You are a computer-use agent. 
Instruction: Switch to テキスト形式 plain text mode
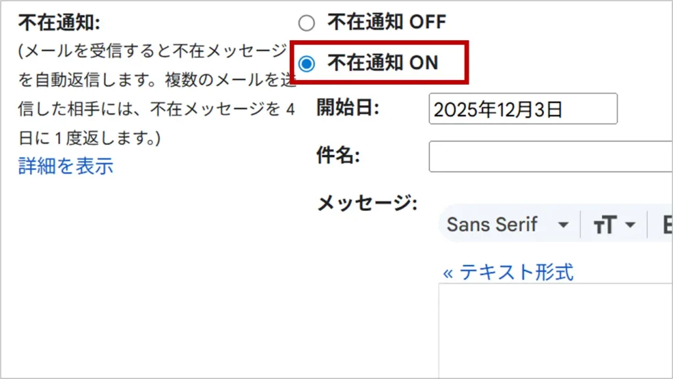click(515, 271)
